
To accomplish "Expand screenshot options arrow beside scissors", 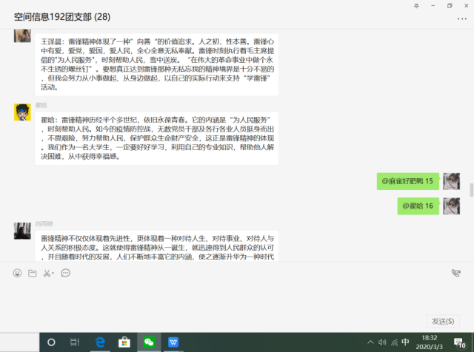I will 53,274.
